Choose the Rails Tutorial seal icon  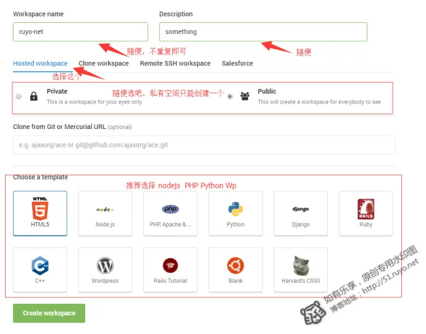pos(170,265)
